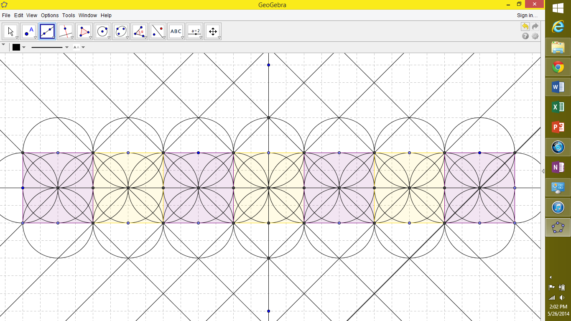571x321 pixels.
Task: Launch Google Chrome from the taskbar
Action: pos(558,67)
